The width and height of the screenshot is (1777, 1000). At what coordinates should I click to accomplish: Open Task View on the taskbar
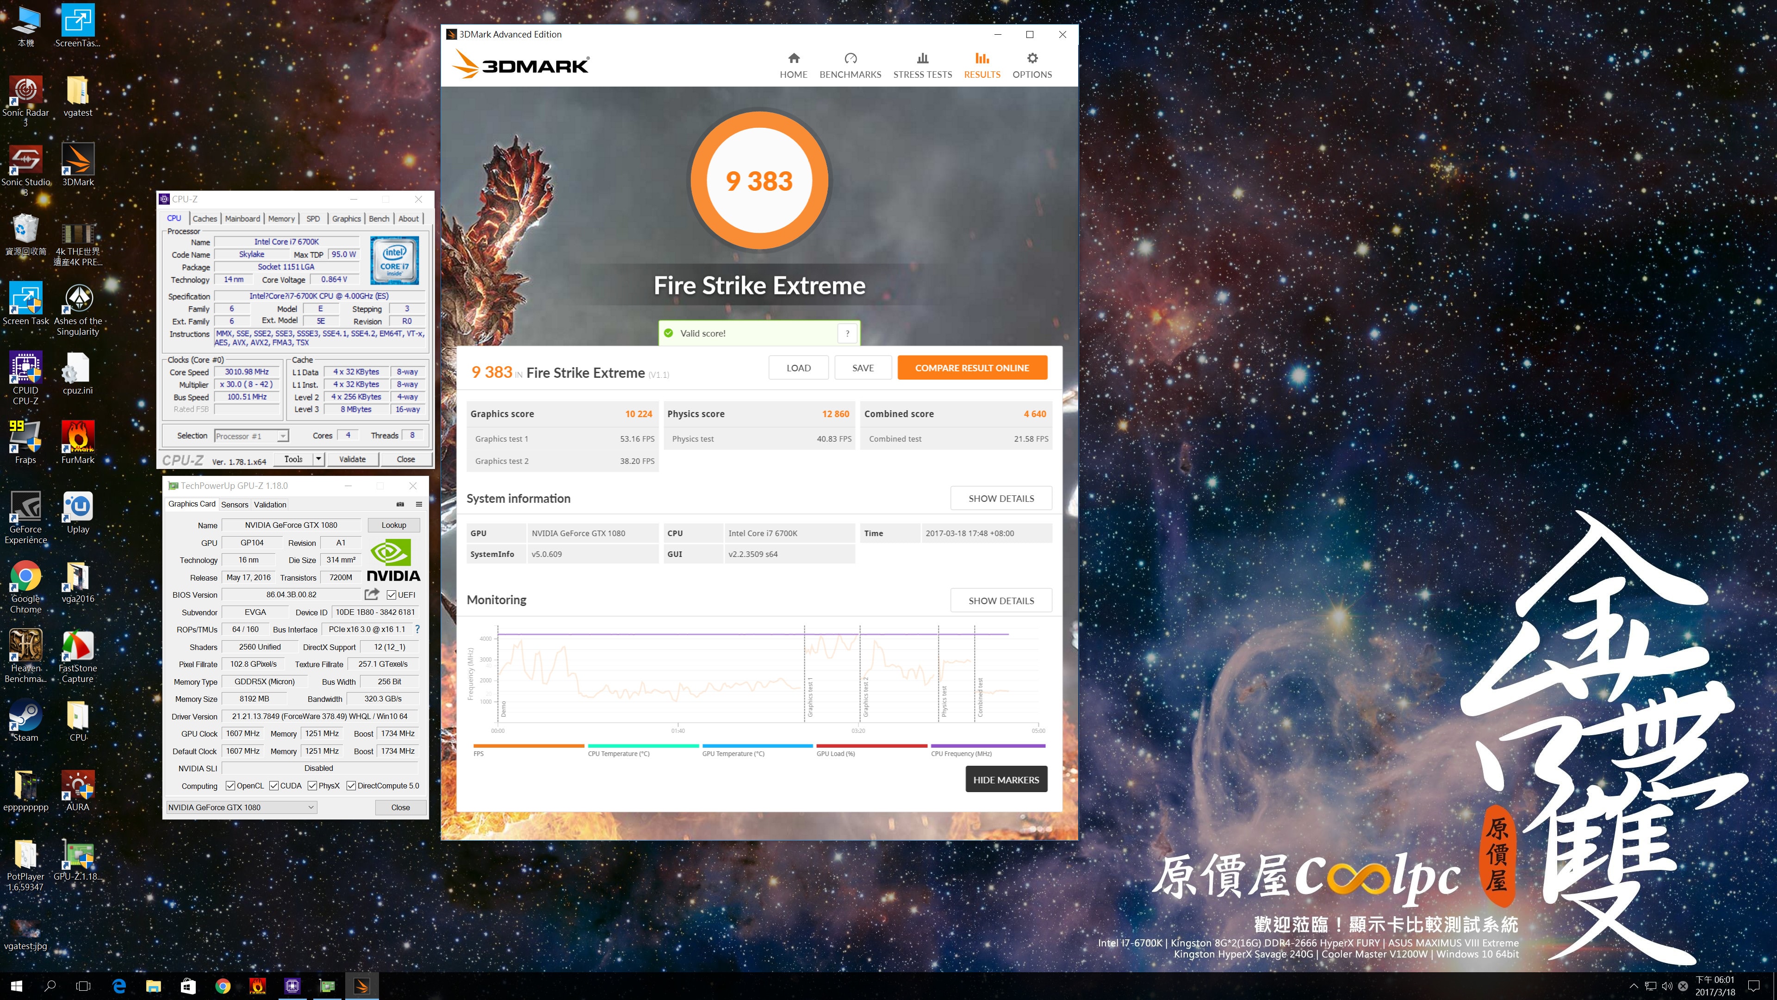[83, 986]
